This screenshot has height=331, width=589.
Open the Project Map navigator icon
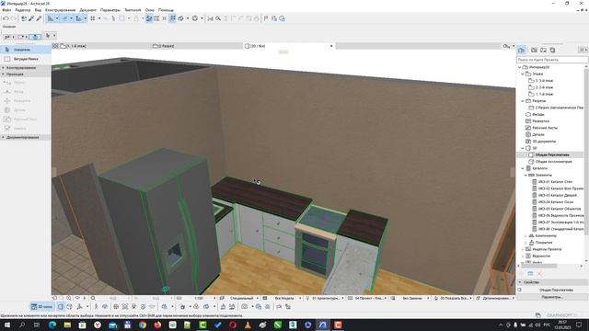522,50
